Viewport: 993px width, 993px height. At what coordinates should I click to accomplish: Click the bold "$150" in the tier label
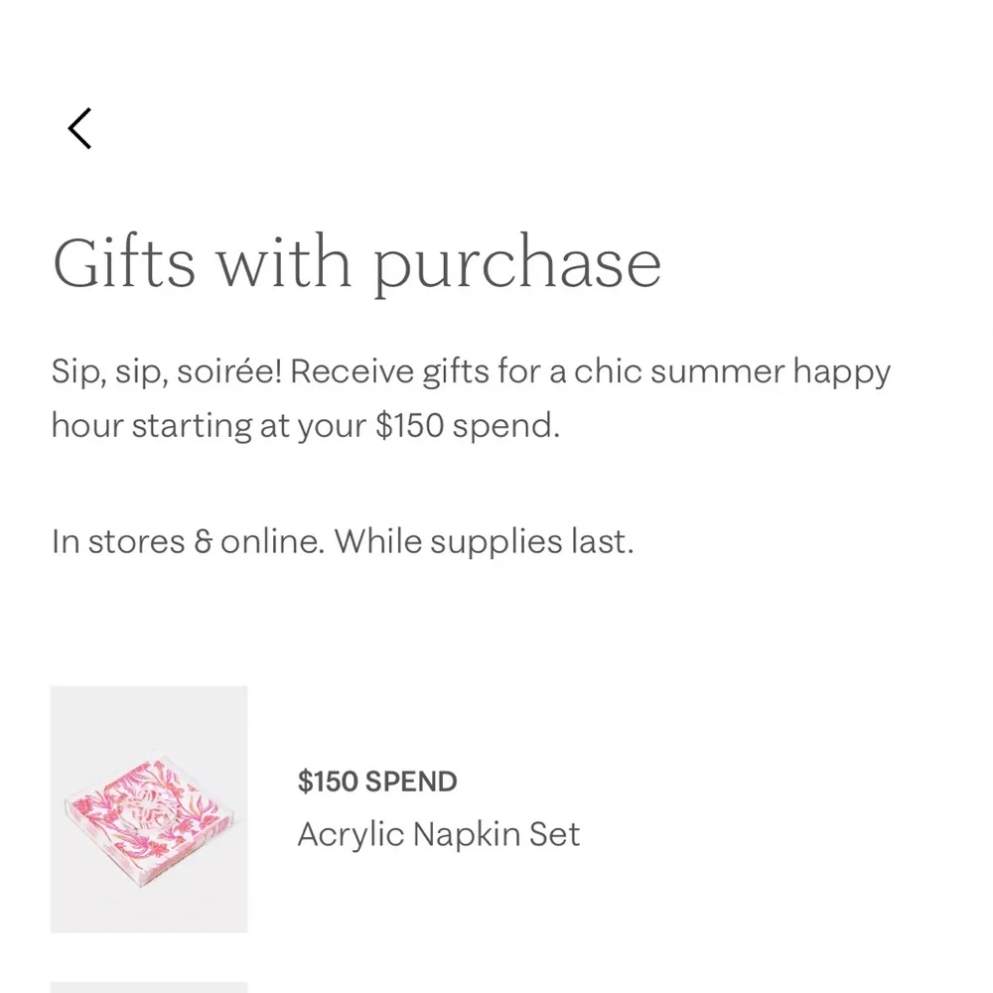pos(328,782)
